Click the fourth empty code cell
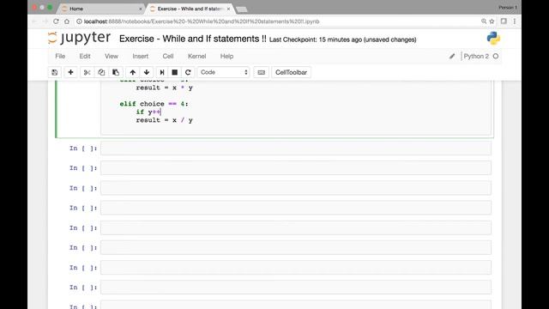The image size is (549, 309). (296, 208)
